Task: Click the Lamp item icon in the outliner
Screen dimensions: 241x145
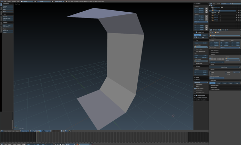Action: (212, 13)
